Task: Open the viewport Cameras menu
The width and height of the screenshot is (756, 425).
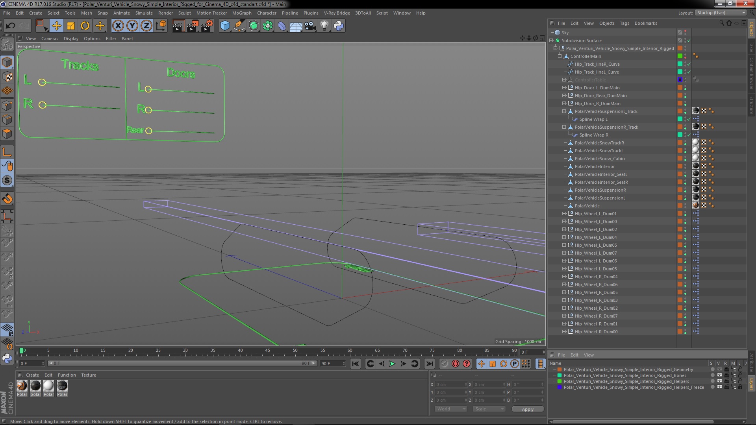Action: 50,39
